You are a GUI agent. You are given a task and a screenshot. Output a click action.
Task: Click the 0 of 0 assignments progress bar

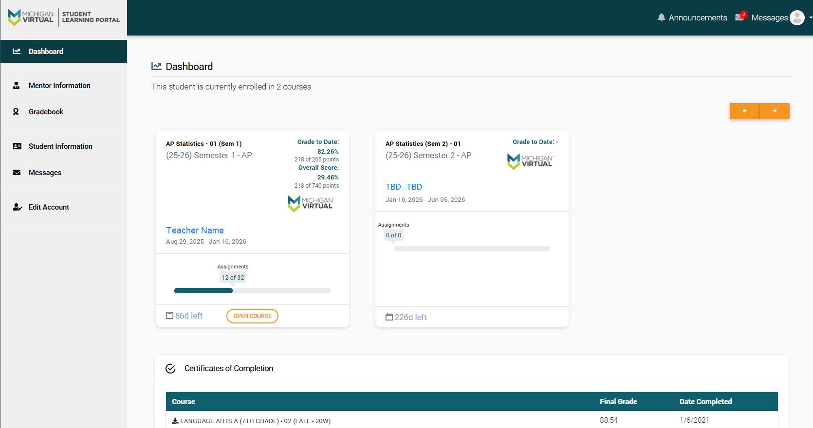tap(472, 249)
